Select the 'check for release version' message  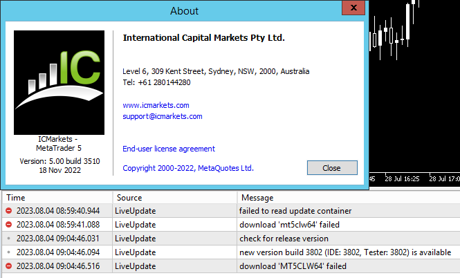pos(284,239)
